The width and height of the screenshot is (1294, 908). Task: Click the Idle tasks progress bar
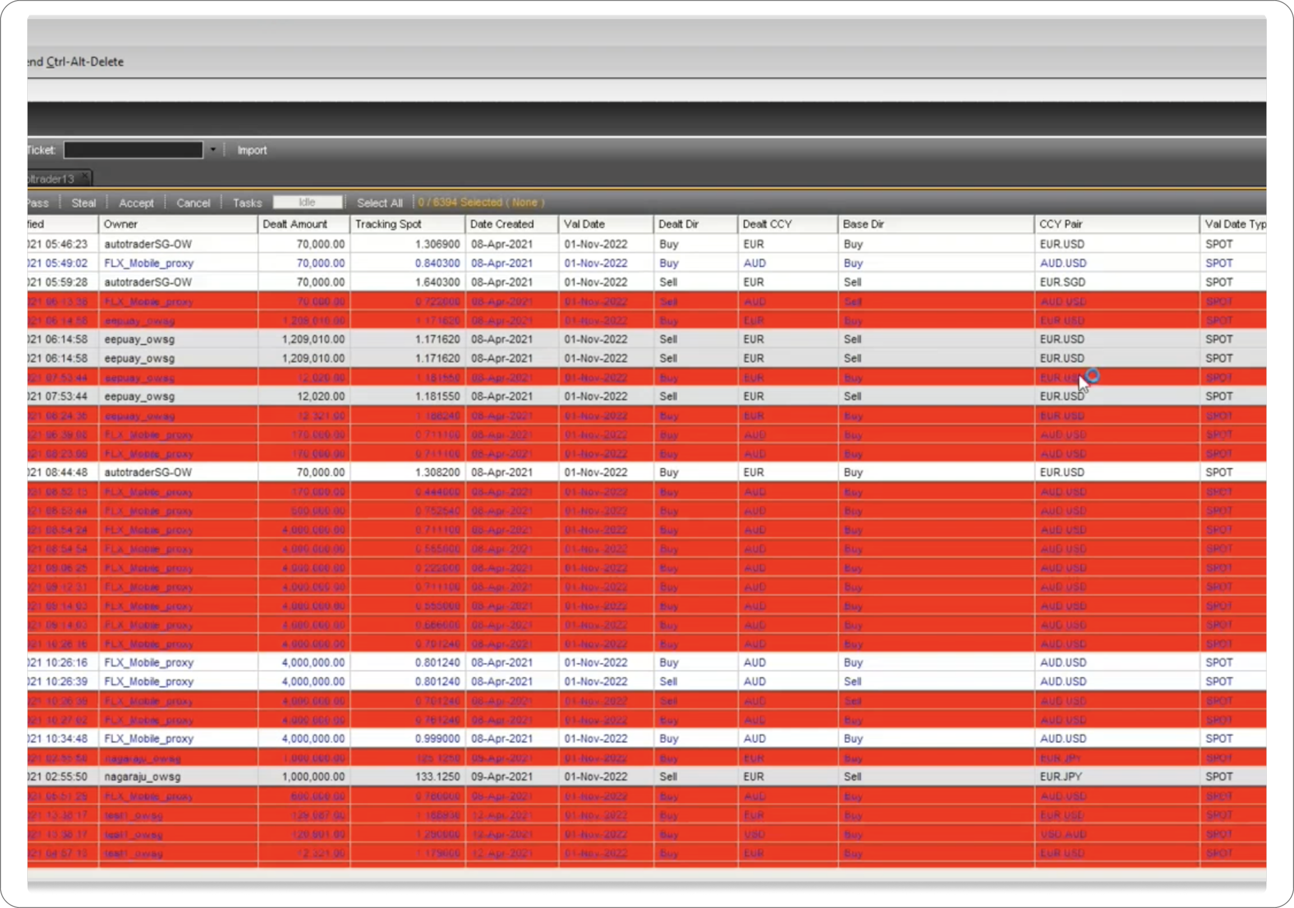[x=307, y=202]
